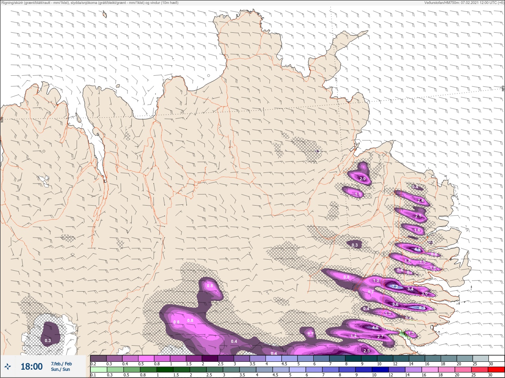Click the '0.1' label on the lower scale
This screenshot has height=378, width=505.
pos(93,375)
